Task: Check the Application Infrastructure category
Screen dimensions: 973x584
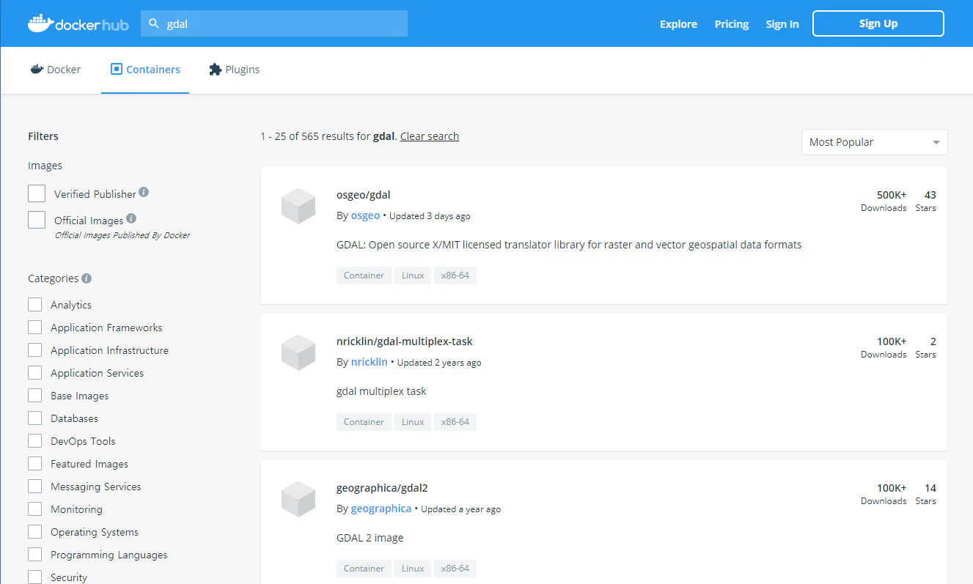Action: pyautogui.click(x=34, y=350)
